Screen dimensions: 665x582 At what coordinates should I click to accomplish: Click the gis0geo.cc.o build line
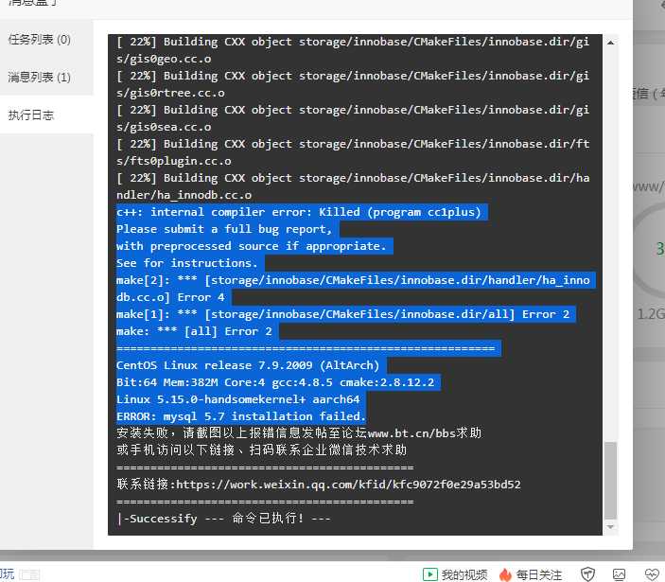pos(353,50)
